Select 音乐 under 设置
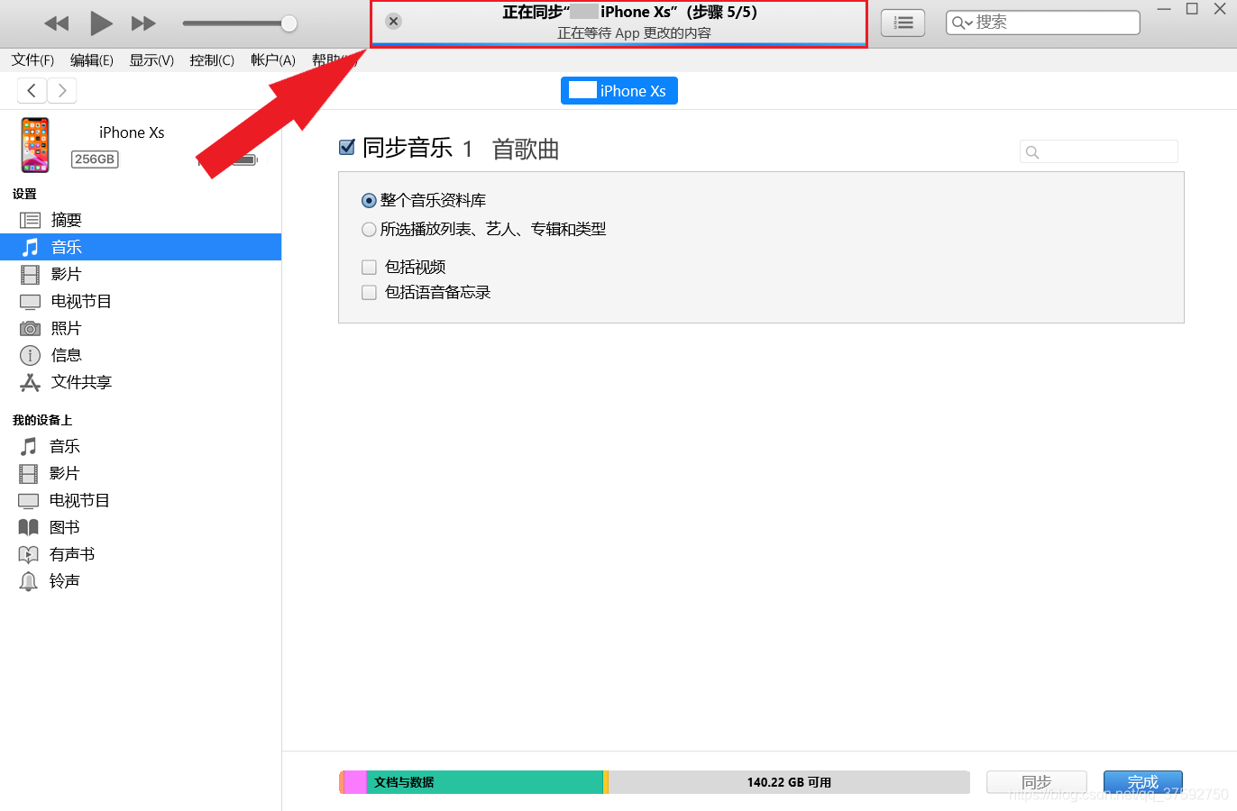The height and width of the screenshot is (811, 1237). 141,247
